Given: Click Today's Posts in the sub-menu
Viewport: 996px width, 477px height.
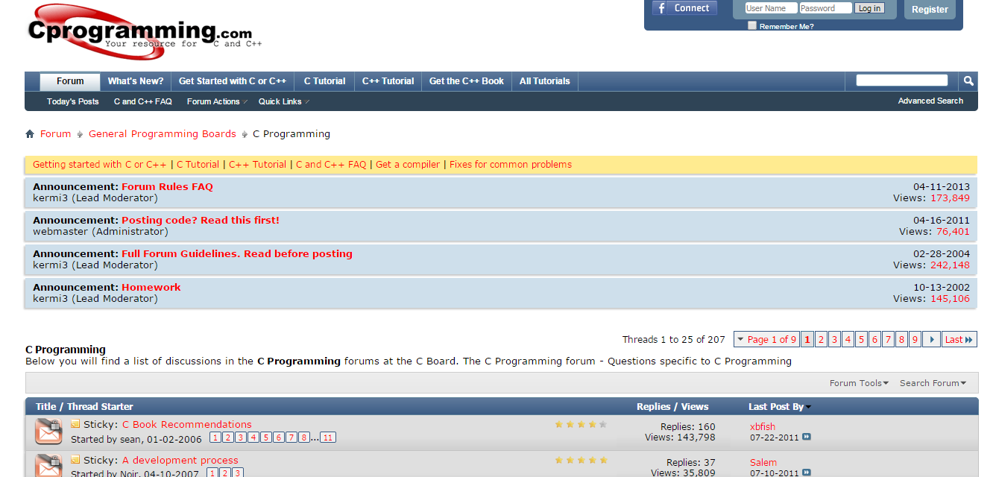Looking at the screenshot, I should pos(73,101).
